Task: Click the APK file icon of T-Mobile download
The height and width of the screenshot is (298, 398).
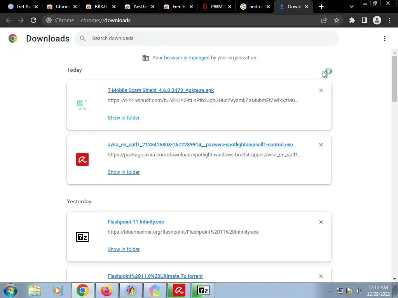Action: [x=82, y=105]
